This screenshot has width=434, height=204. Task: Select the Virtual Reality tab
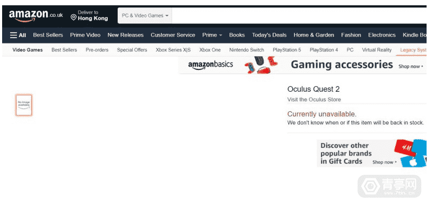(x=377, y=50)
